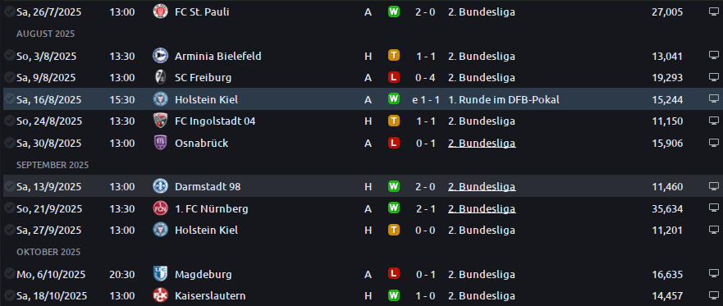Click the red L result badge for Freiburg

click(x=393, y=77)
